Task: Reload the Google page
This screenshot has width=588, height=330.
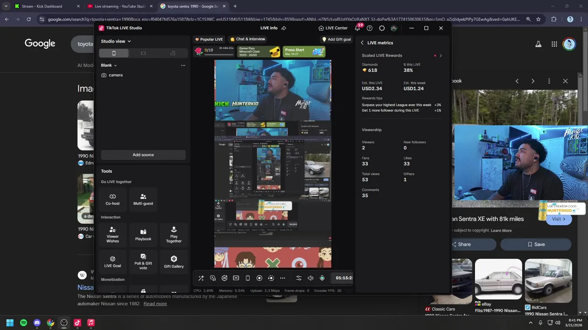Action: [28, 19]
